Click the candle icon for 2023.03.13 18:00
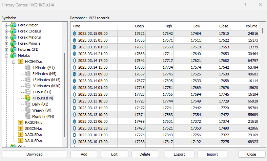Image resolution: width=267 pixels, height=161 pixels. point(75,101)
